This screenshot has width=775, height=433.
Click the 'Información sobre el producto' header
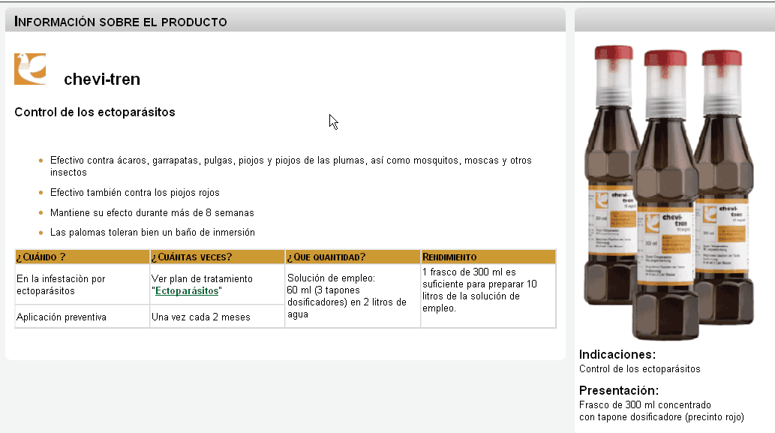[x=121, y=22]
